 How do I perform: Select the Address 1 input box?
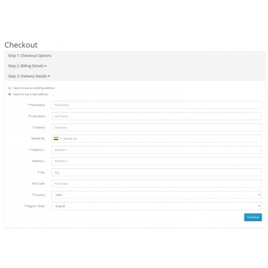(157, 150)
